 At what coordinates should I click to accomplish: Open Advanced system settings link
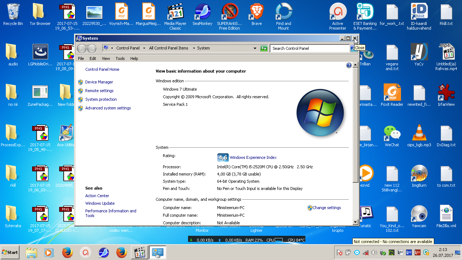coord(108,108)
